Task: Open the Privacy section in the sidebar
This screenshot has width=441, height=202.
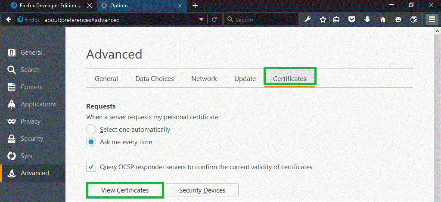Action: [x=30, y=121]
